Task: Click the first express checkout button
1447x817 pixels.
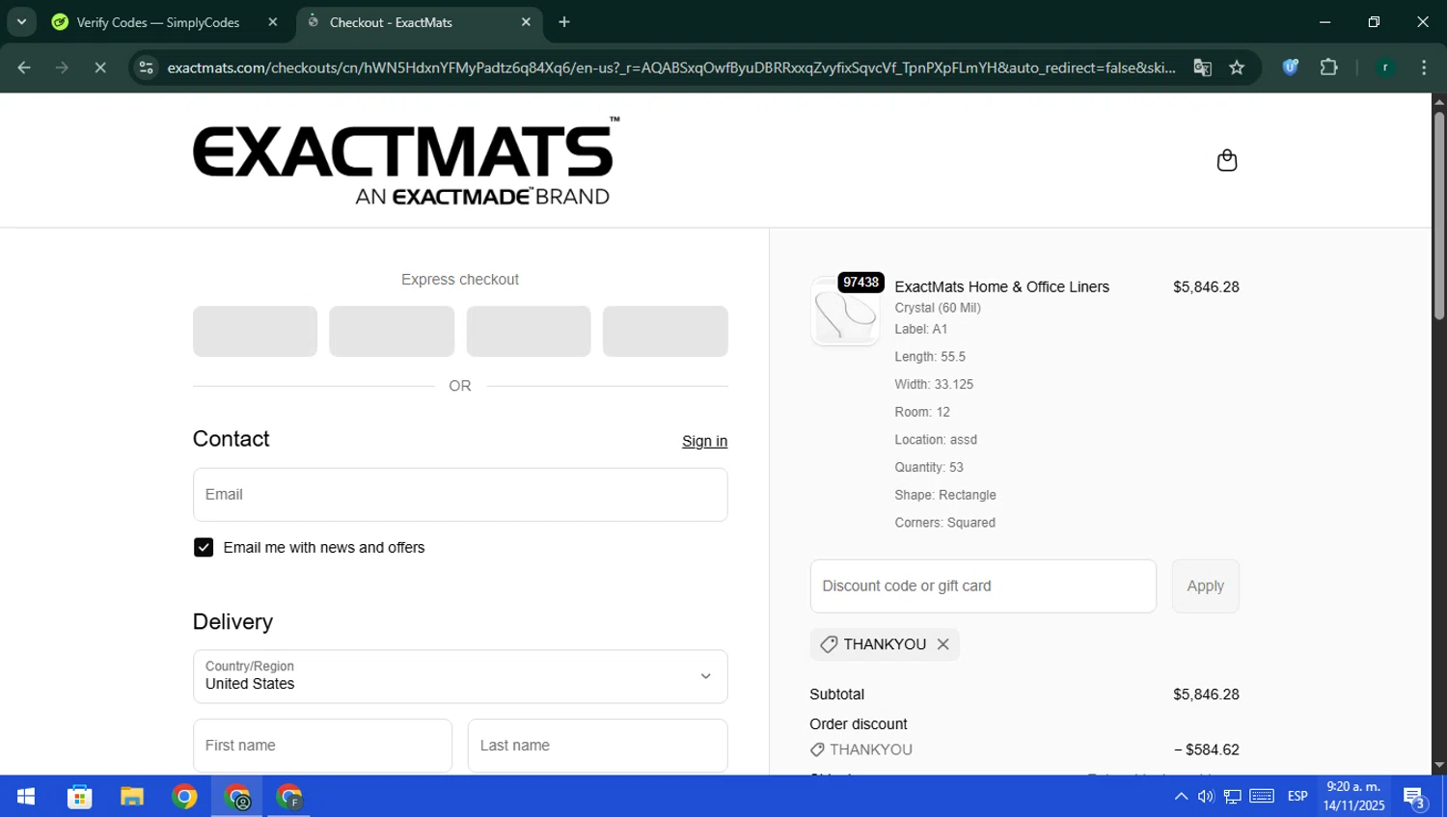Action: tap(255, 332)
